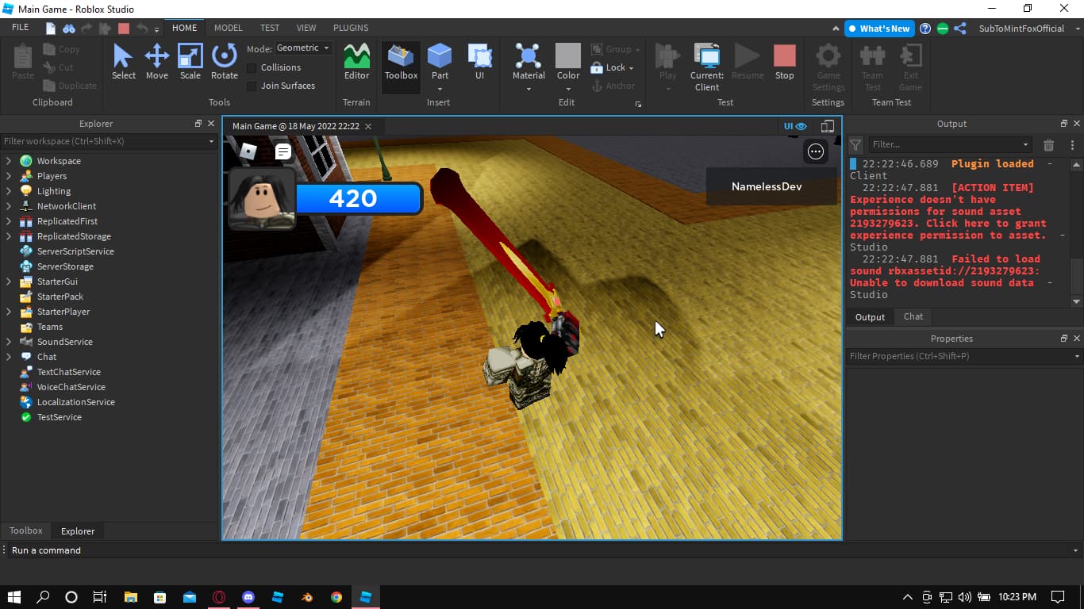Screen dimensions: 1084x609
Task: Click the share icon near username
Action: pyautogui.click(x=960, y=29)
